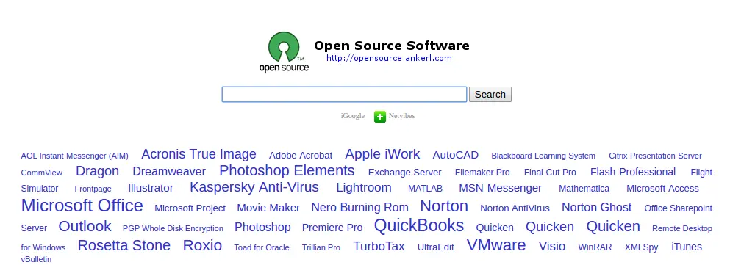Open the Toad for Oracle tag

pos(262,248)
